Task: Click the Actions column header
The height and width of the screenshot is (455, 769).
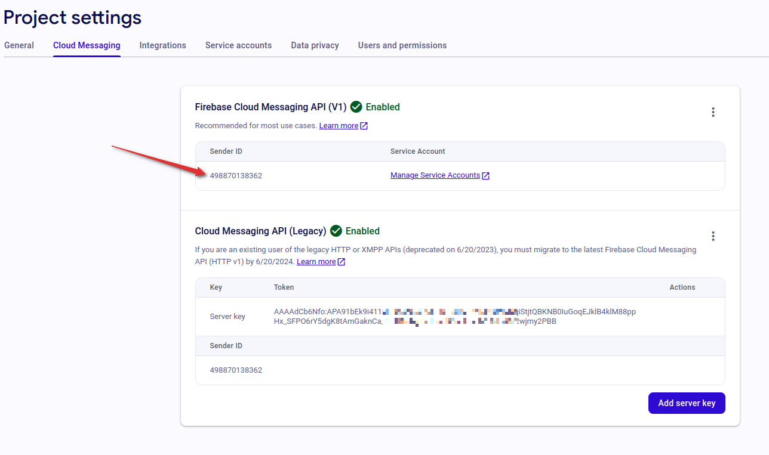Action: click(x=682, y=287)
